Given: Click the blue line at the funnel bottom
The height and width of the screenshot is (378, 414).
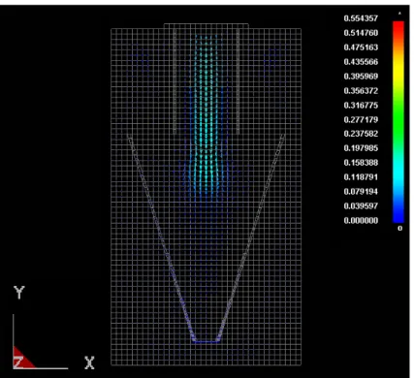Looking at the screenshot, I should click(207, 341).
